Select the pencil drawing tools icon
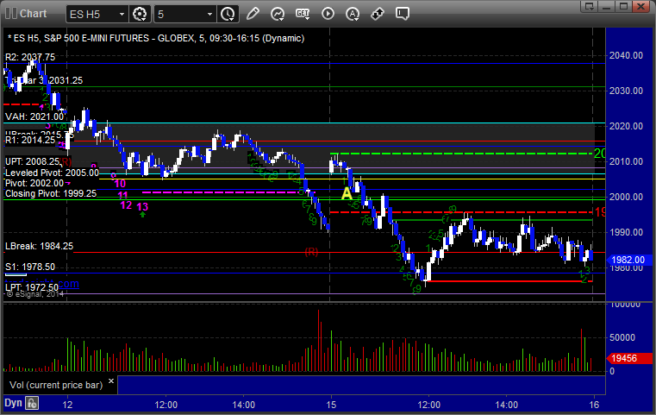The image size is (656, 415). pos(253,14)
